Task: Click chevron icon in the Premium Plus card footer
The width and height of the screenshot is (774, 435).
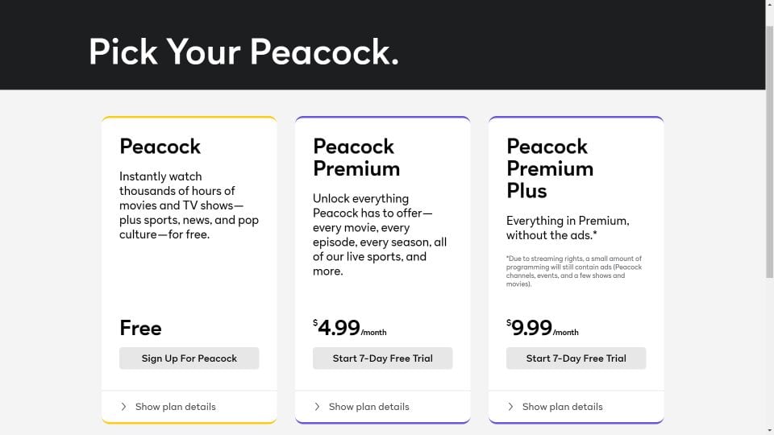Action: (510, 406)
